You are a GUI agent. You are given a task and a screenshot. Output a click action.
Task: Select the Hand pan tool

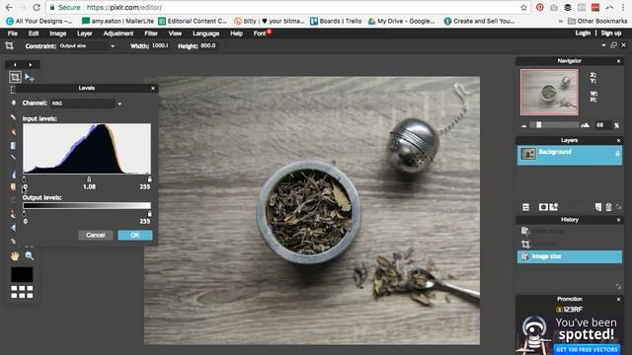[x=15, y=255]
